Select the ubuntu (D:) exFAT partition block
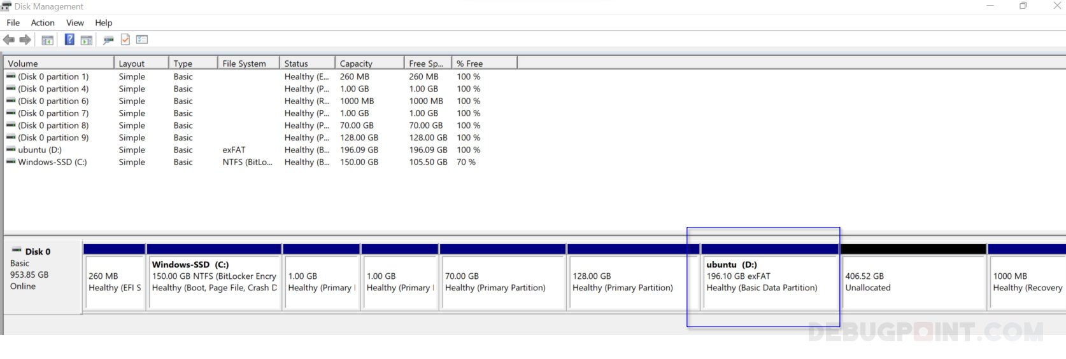 pos(769,282)
